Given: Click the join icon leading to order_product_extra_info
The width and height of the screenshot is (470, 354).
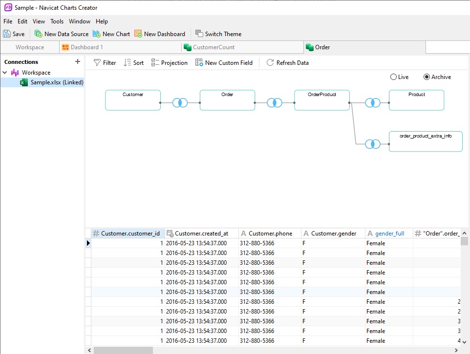Looking at the screenshot, I should pos(373,144).
